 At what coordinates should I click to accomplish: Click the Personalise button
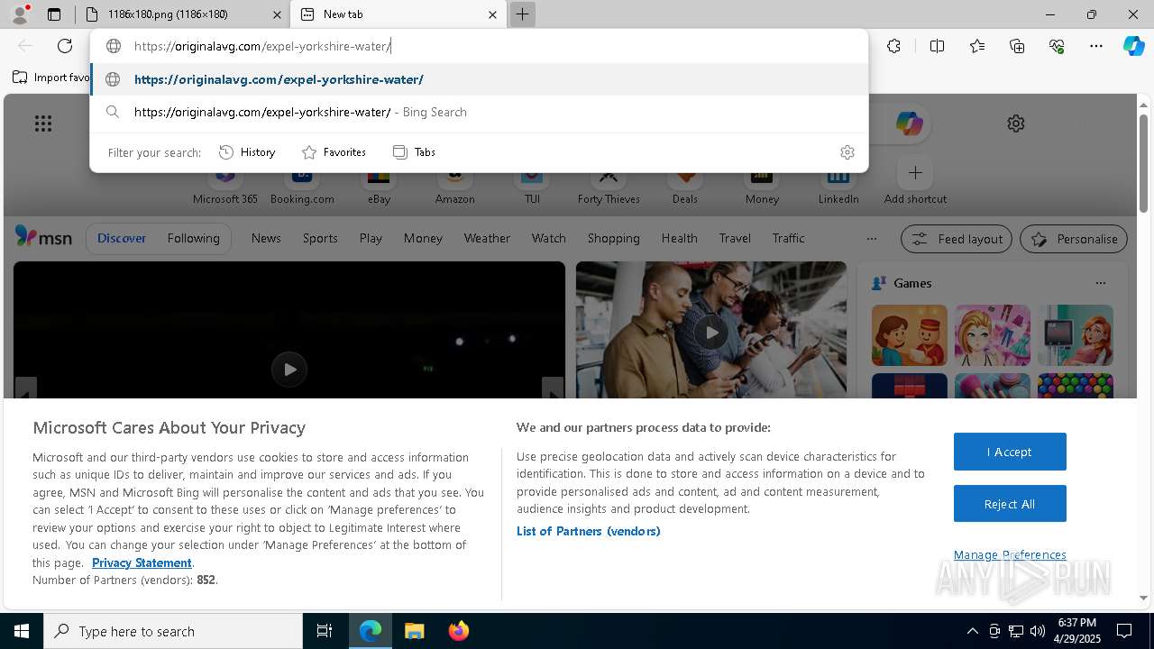pos(1074,239)
